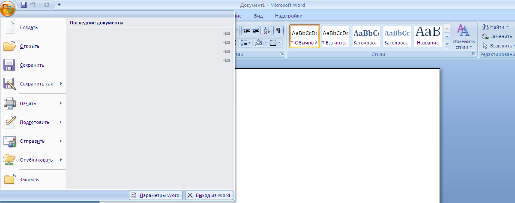Click the Decrease Indent icon
Screen dimensions: 515x203
[x=246, y=30]
